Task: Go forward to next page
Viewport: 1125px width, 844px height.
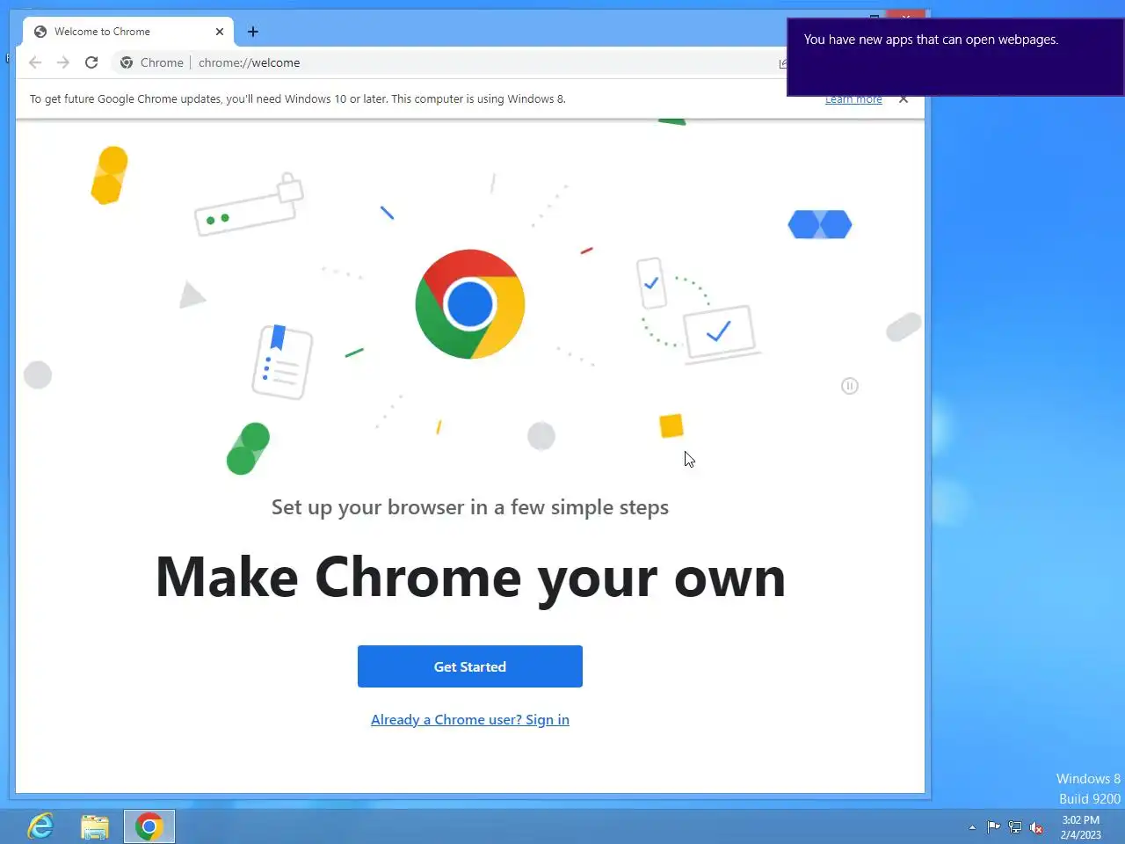Action: 63,62
